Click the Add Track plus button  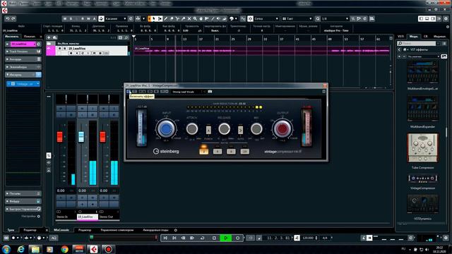(49, 37)
